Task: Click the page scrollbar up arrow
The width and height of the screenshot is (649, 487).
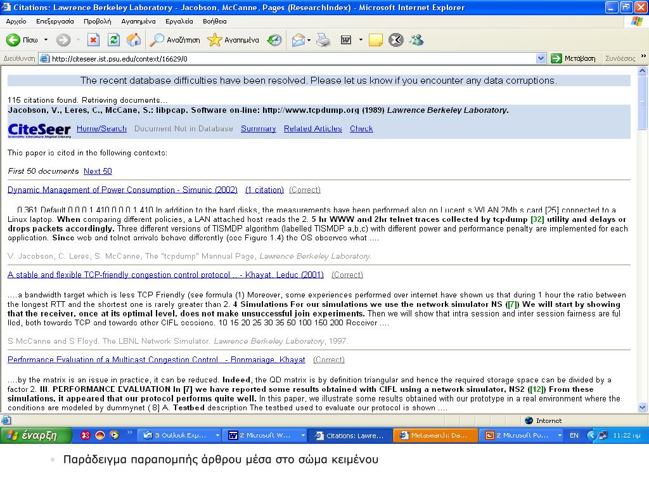Action: pos(643,71)
